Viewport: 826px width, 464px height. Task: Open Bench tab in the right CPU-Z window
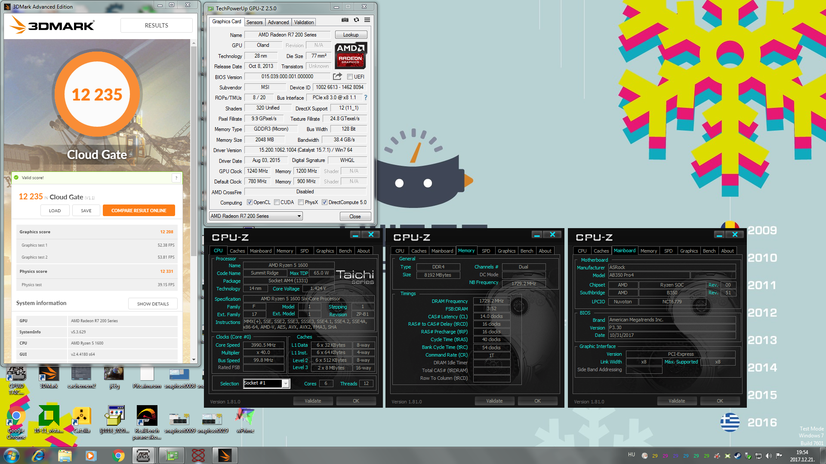[709, 251]
